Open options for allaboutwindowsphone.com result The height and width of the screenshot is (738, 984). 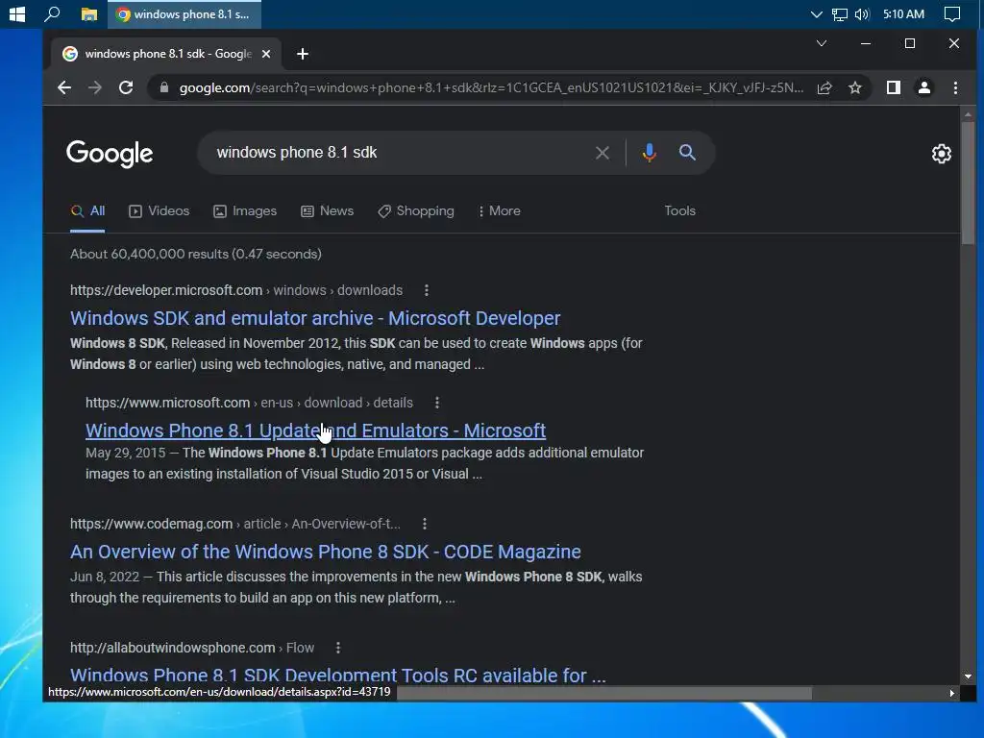point(338,648)
